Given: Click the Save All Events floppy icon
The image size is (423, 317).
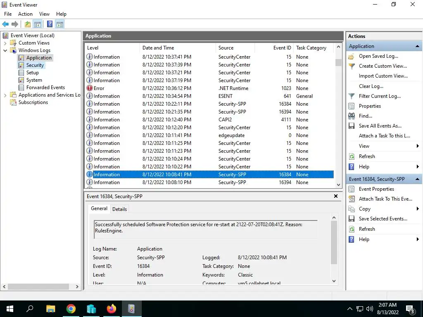Looking at the screenshot, I should [x=351, y=126].
